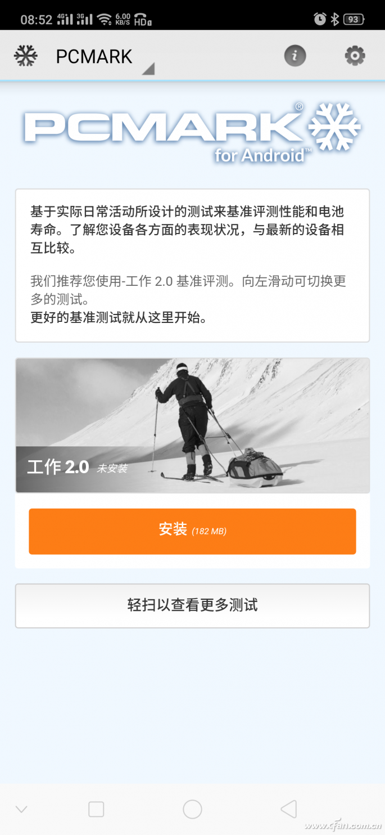Select the 工作 2.0 skier thumbnail

(192, 425)
